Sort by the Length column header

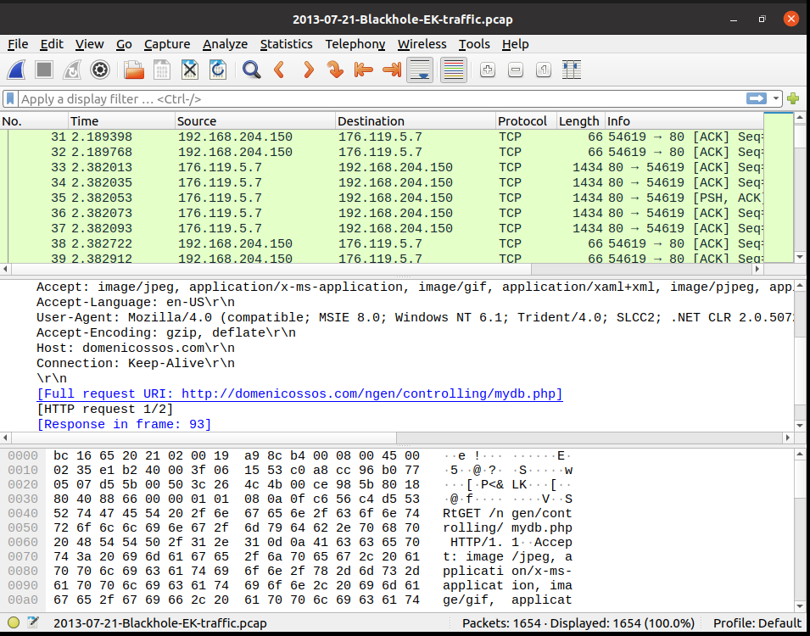click(x=581, y=121)
